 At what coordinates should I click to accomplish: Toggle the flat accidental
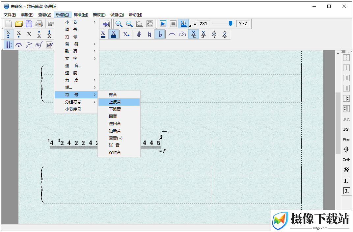pos(160,34)
